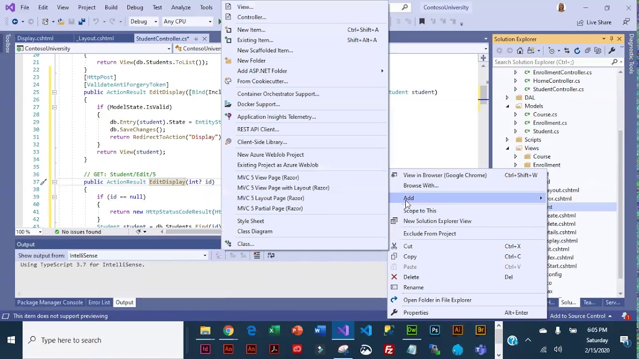Collapse the Models folder in Solution Explorer
639x359 pixels.
coord(507,106)
